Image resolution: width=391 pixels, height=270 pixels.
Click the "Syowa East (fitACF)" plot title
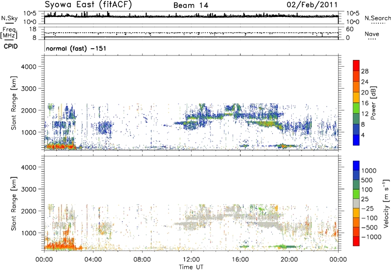tap(88, 5)
